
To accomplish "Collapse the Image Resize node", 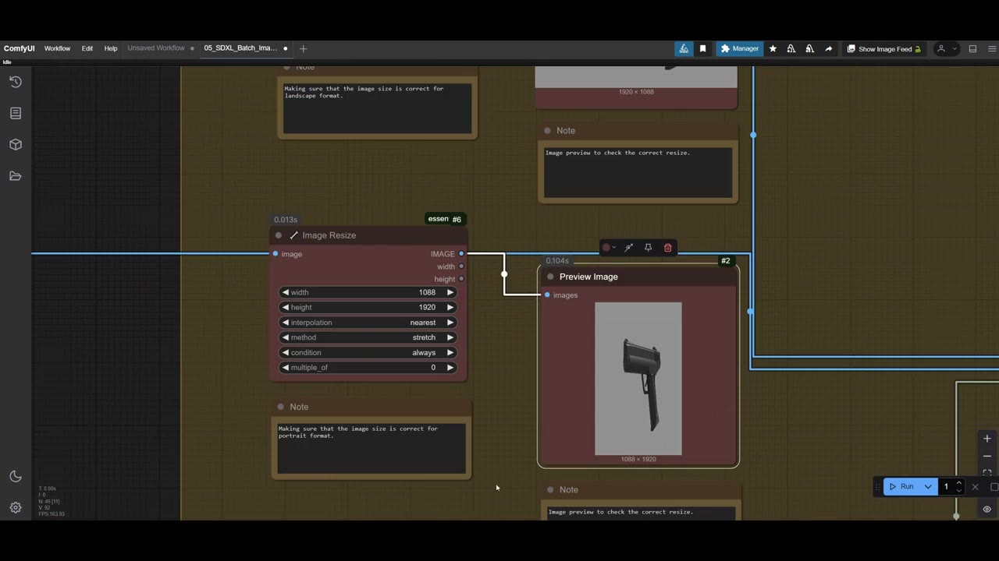I will (279, 235).
